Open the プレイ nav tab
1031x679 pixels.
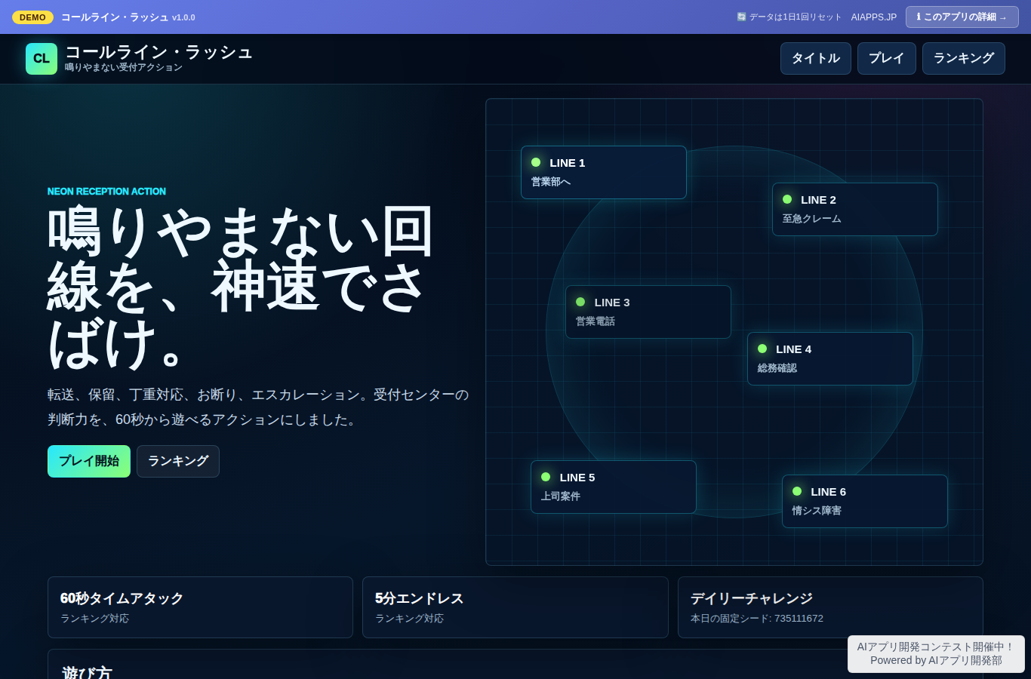[887, 59]
